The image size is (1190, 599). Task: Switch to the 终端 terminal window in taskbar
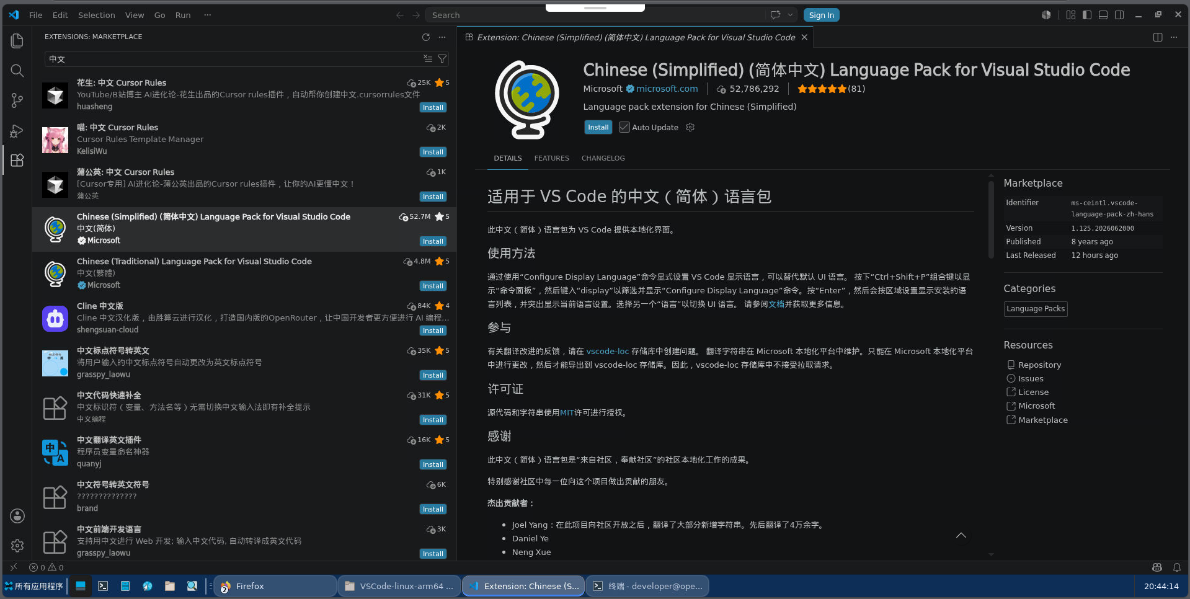647,586
